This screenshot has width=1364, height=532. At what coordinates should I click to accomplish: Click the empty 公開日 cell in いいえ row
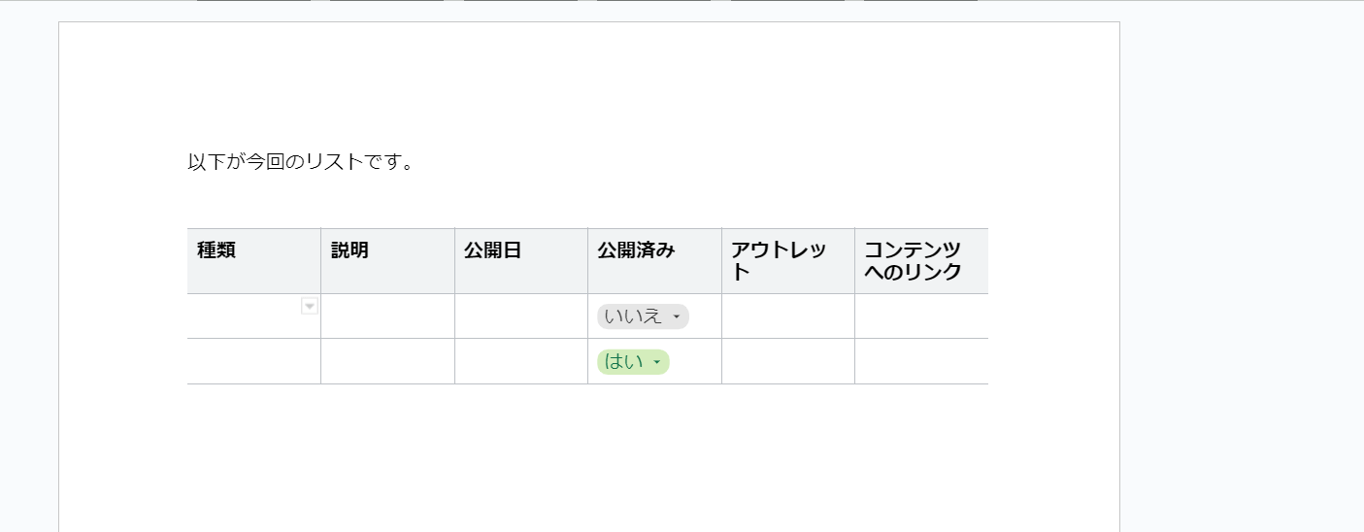click(x=520, y=316)
